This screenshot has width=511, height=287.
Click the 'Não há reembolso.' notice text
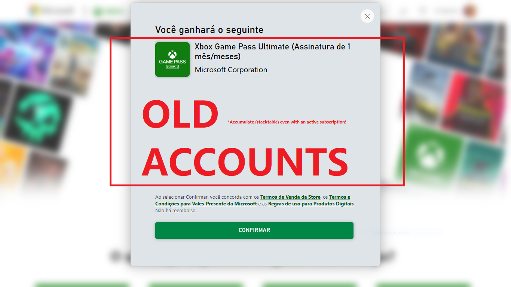click(176, 211)
